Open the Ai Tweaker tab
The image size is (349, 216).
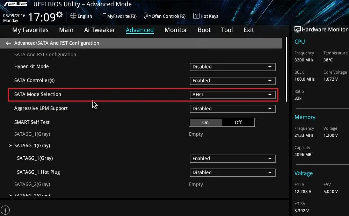(100, 30)
